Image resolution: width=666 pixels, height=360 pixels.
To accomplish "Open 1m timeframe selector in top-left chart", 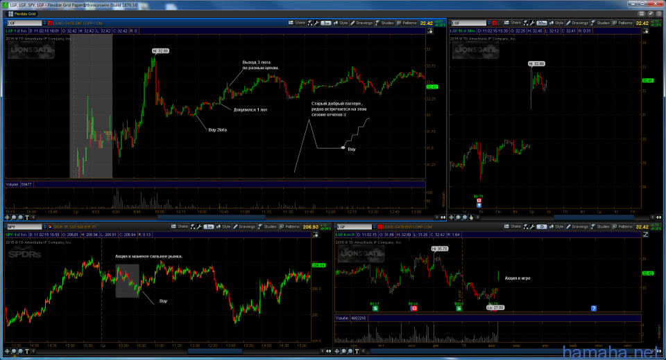I will point(326,23).
